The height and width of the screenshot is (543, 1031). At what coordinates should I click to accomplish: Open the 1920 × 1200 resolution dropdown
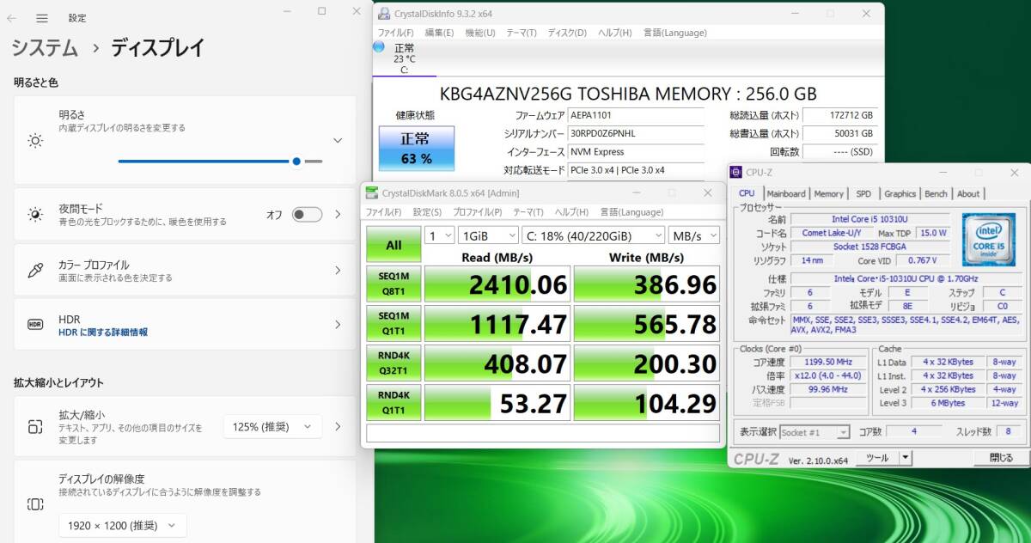122,526
